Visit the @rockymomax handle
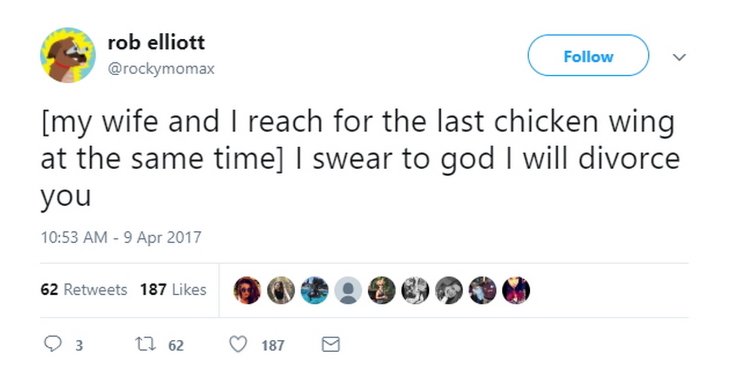730x385 pixels. click(x=161, y=68)
